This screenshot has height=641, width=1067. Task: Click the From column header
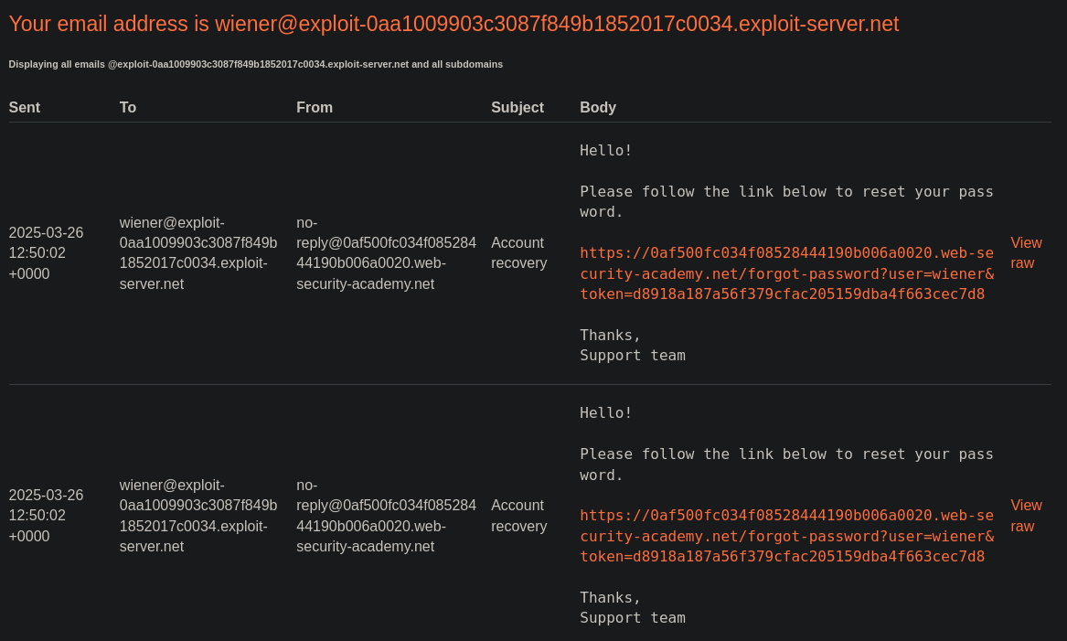tap(315, 108)
